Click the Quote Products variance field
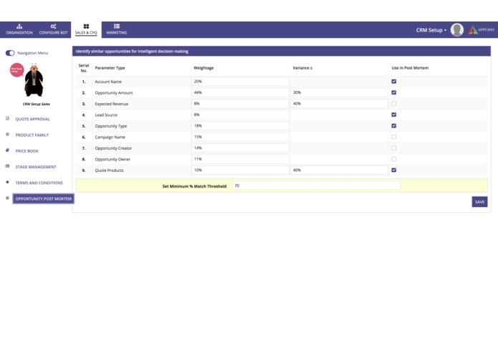 pyautogui.click(x=339, y=171)
